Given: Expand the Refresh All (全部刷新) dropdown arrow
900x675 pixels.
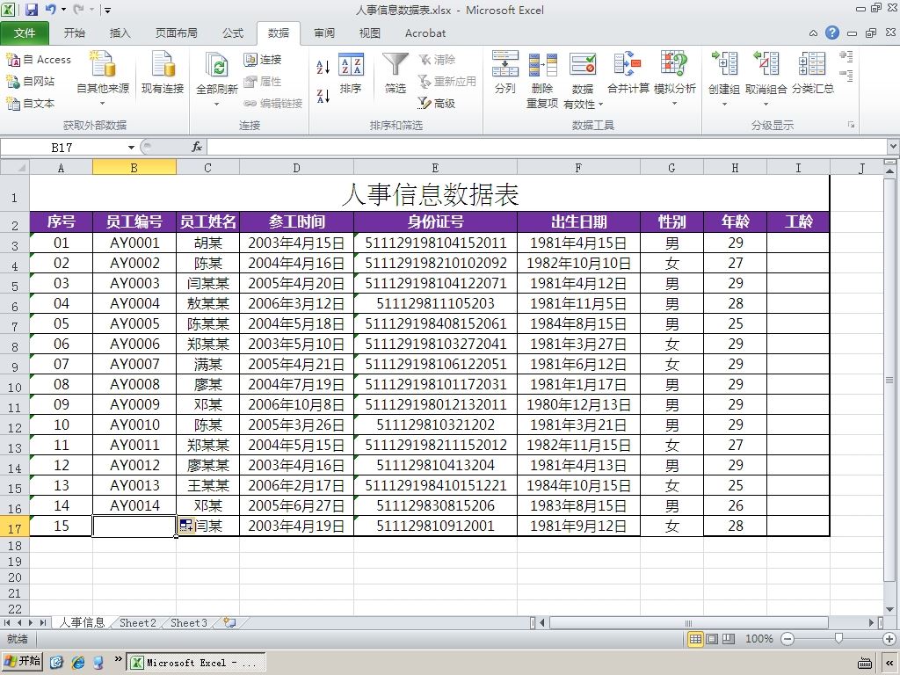Looking at the screenshot, I should [216, 105].
